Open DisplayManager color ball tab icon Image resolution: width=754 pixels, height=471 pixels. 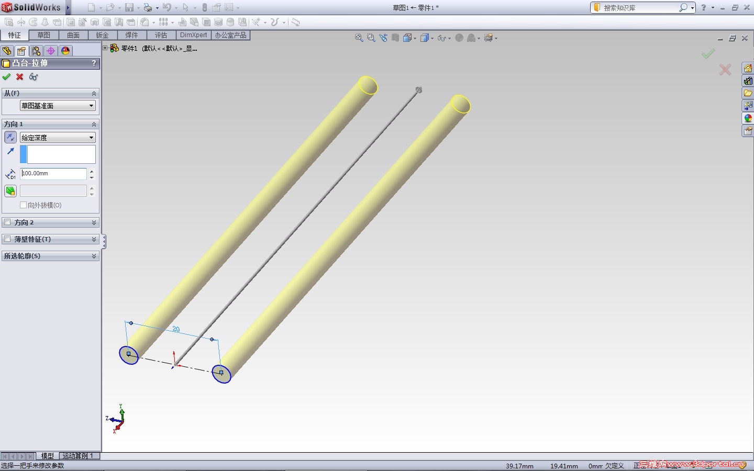[65, 51]
